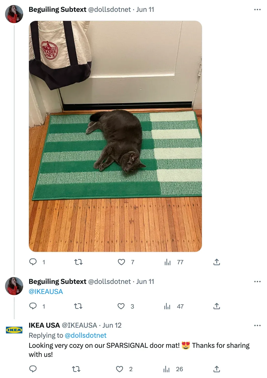The image size is (267, 378).
Task: Reply to IKEA USA's tweet
Action: pyautogui.click(x=33, y=369)
